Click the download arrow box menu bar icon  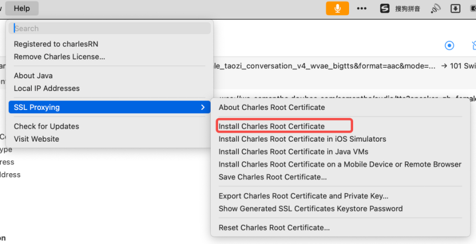click(455, 9)
